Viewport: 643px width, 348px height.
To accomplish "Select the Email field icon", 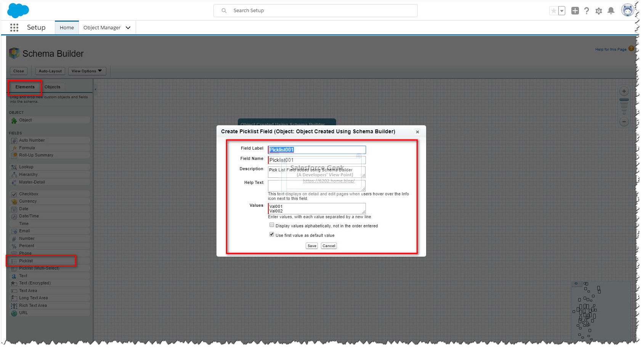I will click(14, 231).
